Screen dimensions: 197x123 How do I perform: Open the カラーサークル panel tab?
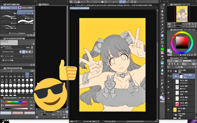click(177, 30)
